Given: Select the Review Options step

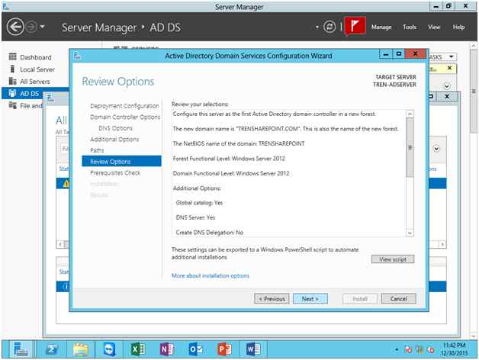Looking at the screenshot, I should coord(121,162).
